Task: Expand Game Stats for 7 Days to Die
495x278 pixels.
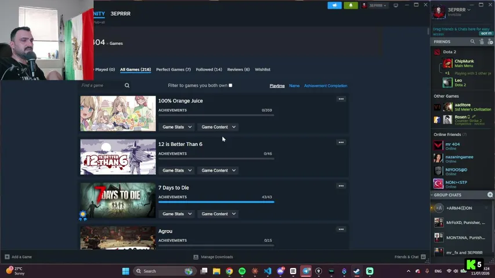Action: (x=177, y=214)
